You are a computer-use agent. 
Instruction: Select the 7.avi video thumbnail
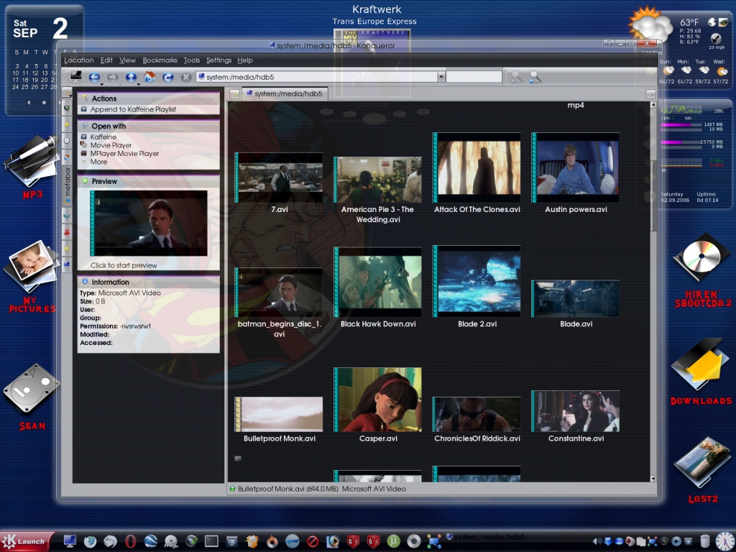pos(279,178)
